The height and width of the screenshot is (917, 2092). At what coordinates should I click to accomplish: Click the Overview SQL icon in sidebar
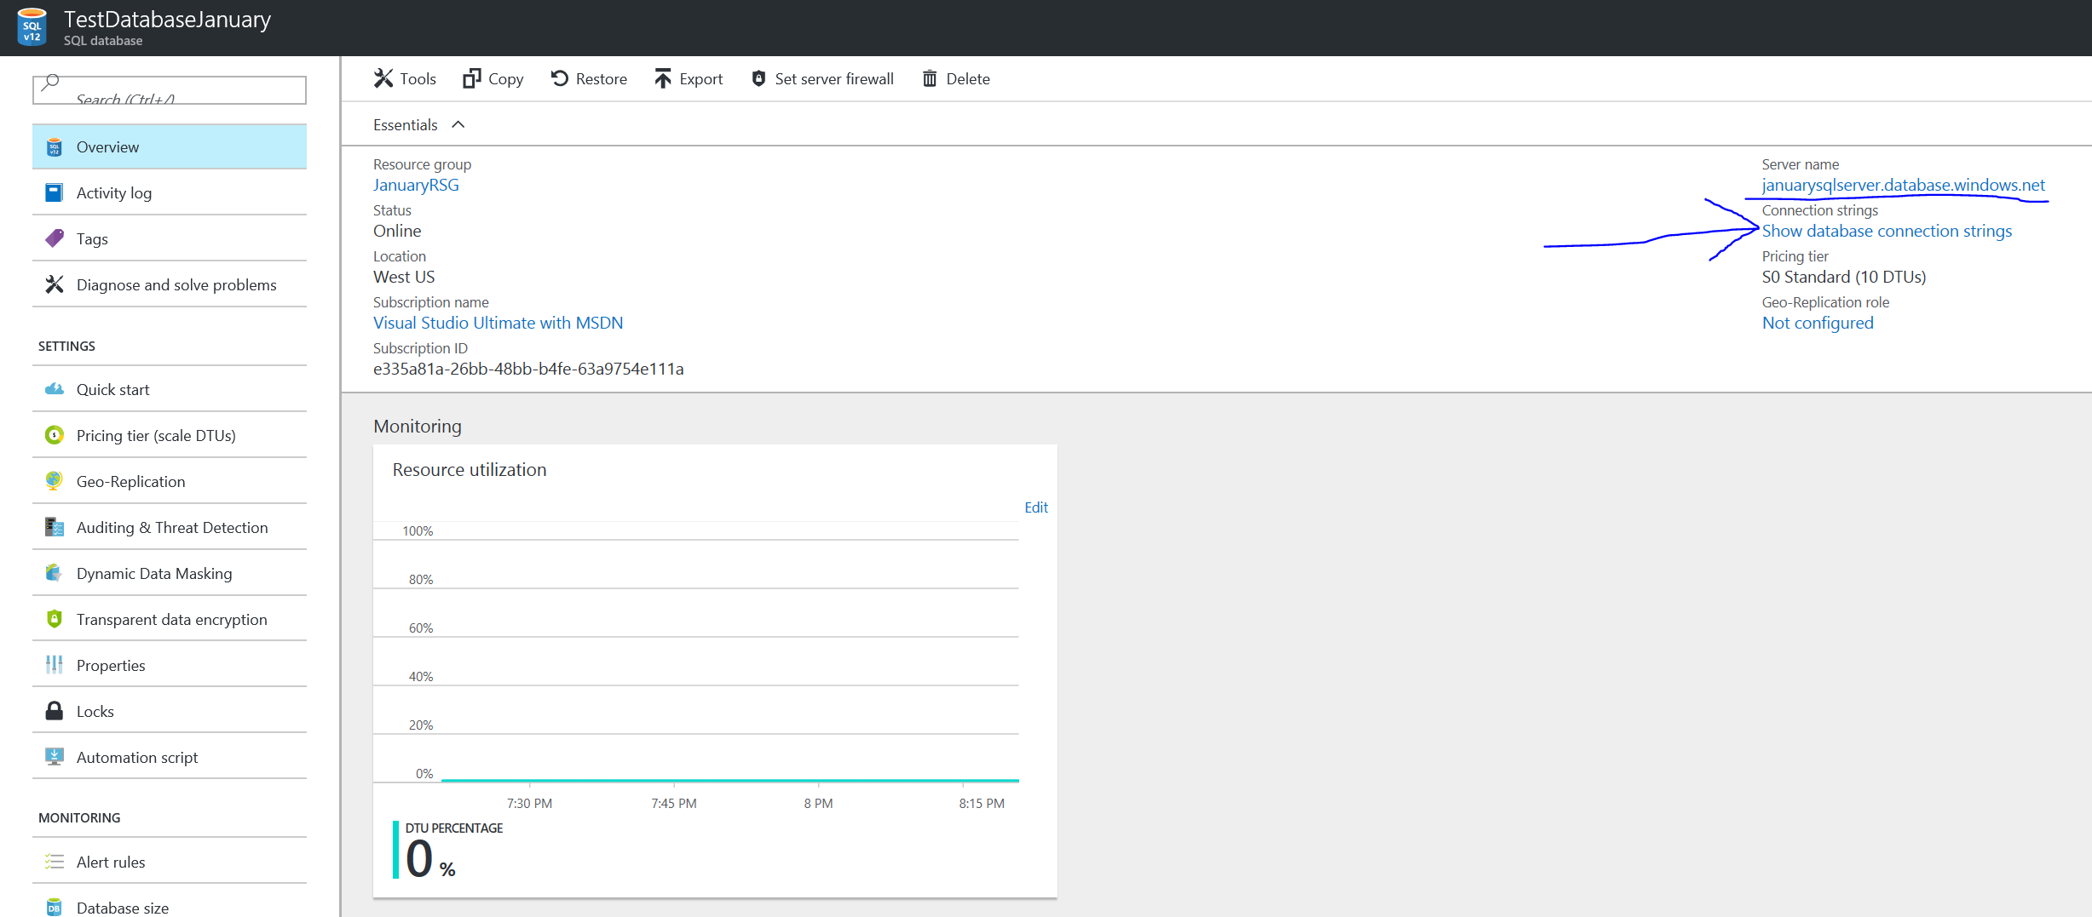pyautogui.click(x=55, y=147)
